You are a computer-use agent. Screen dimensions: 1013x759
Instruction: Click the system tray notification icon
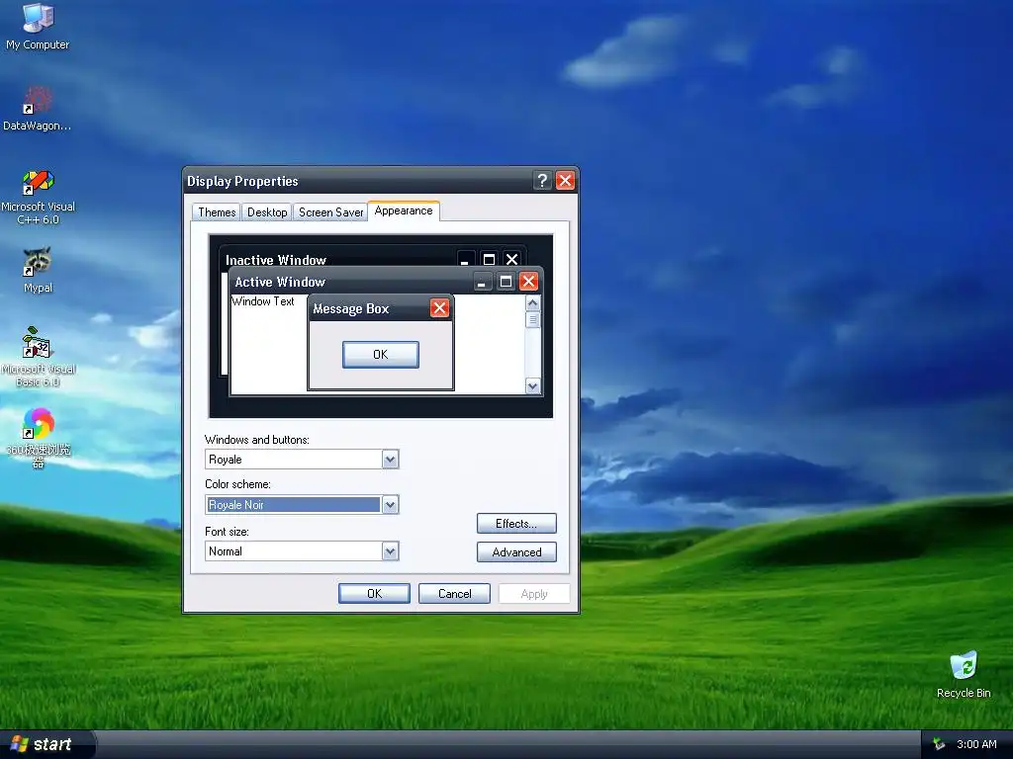point(939,744)
